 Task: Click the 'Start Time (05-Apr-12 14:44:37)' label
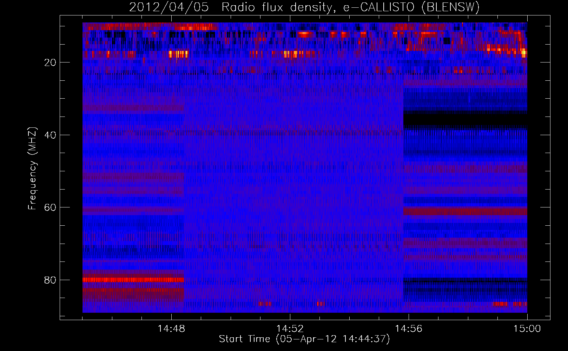click(304, 339)
